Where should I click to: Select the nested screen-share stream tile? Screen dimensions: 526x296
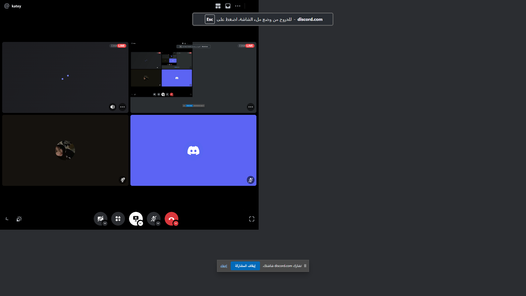tap(193, 77)
